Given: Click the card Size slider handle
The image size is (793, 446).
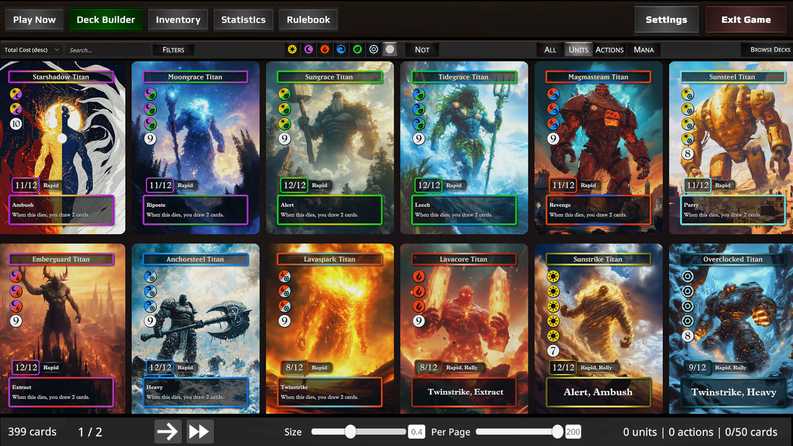Looking at the screenshot, I should [x=350, y=432].
